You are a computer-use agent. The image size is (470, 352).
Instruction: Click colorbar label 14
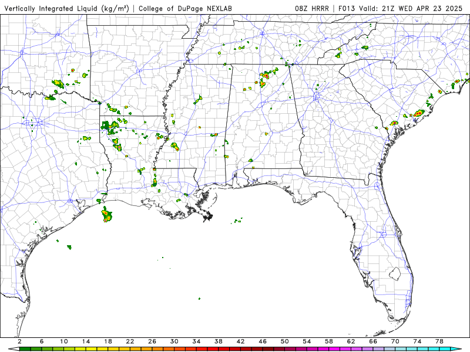coord(86,341)
